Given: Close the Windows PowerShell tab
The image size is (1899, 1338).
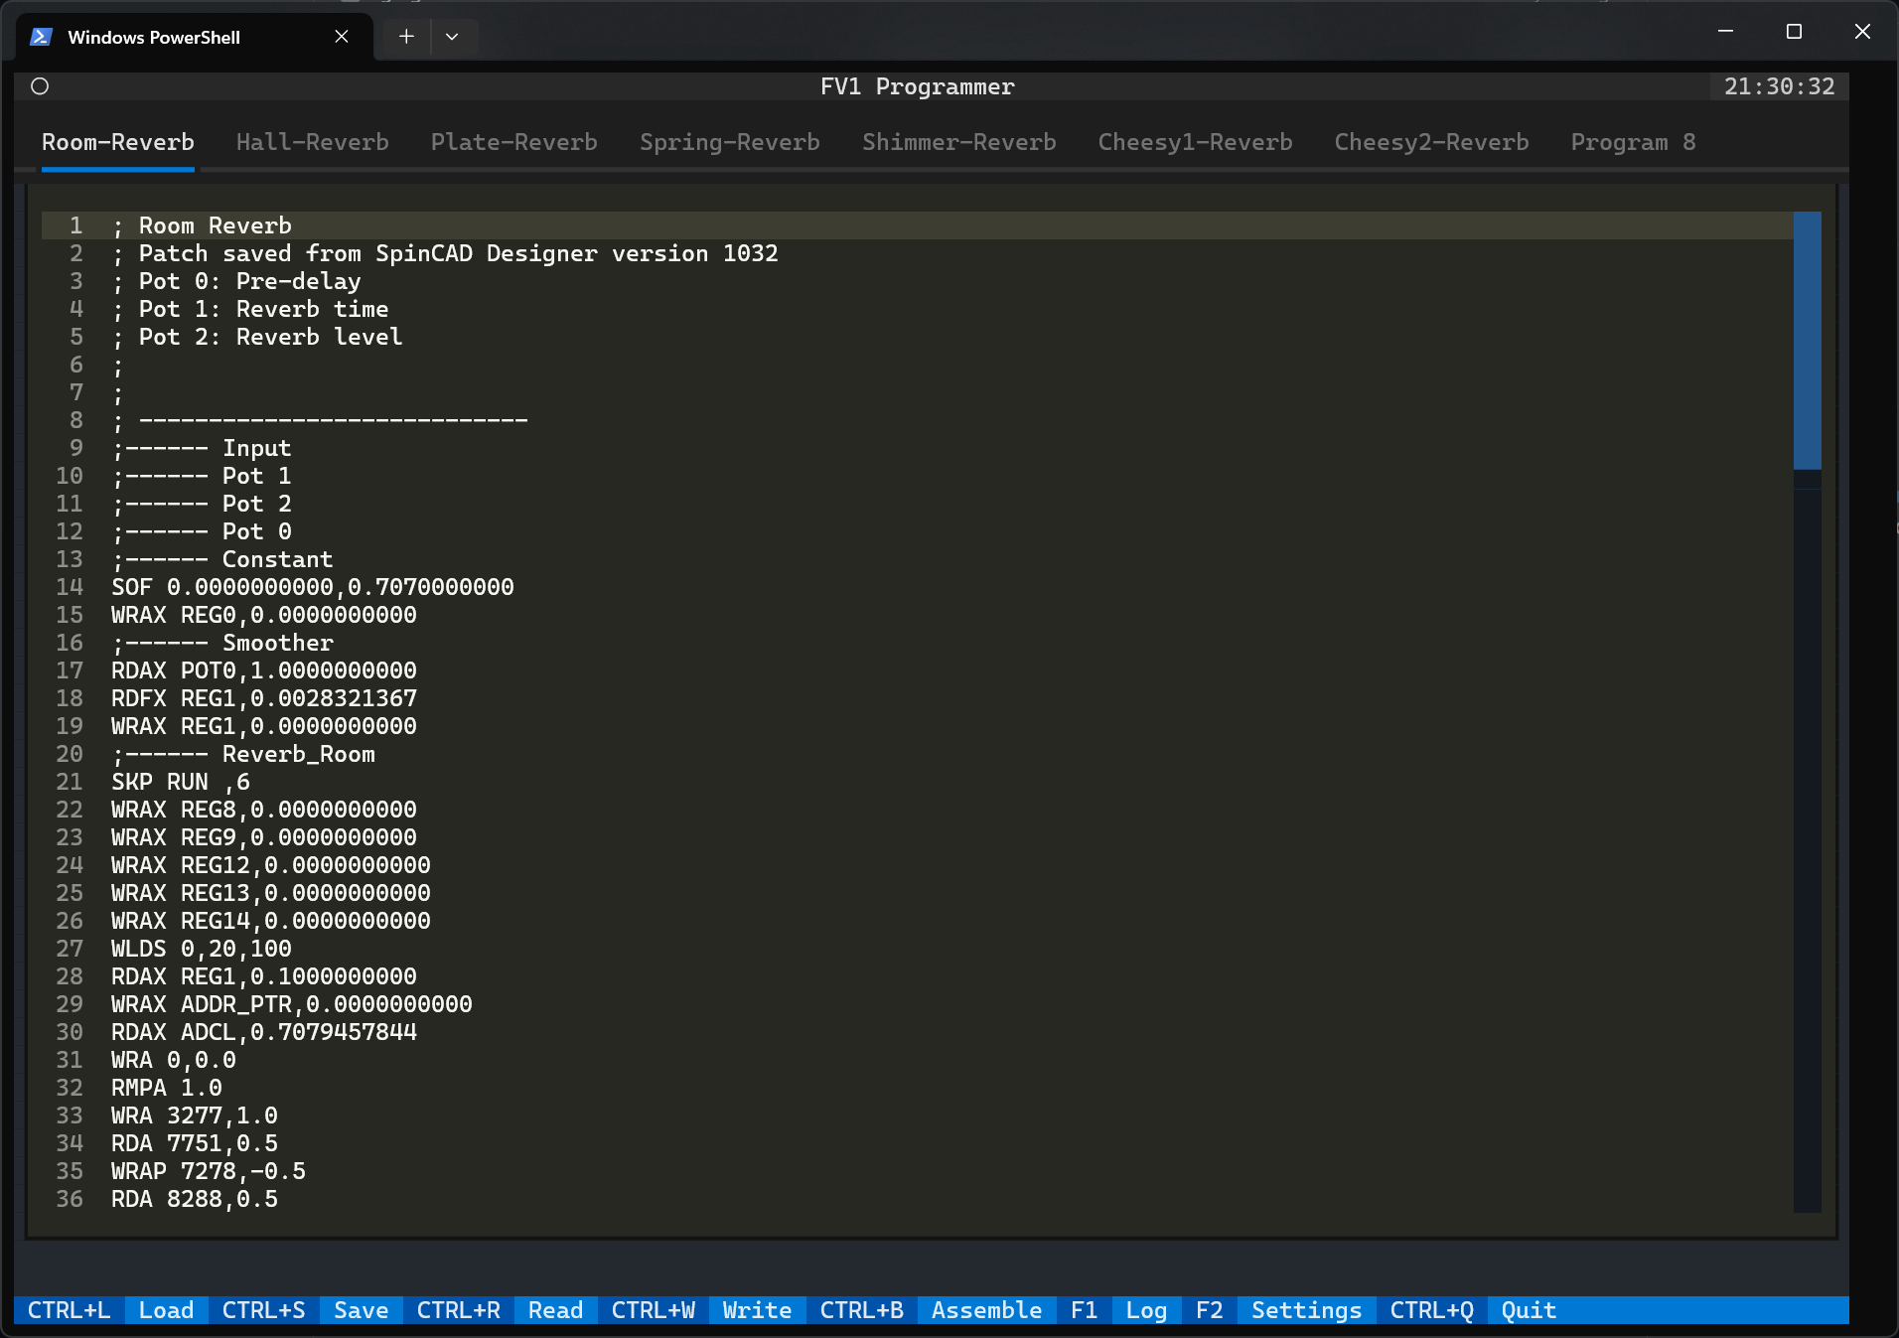Looking at the screenshot, I should pos(342,37).
